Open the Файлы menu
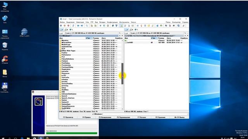This screenshot has height=139, width=248. click(x=62, y=22)
